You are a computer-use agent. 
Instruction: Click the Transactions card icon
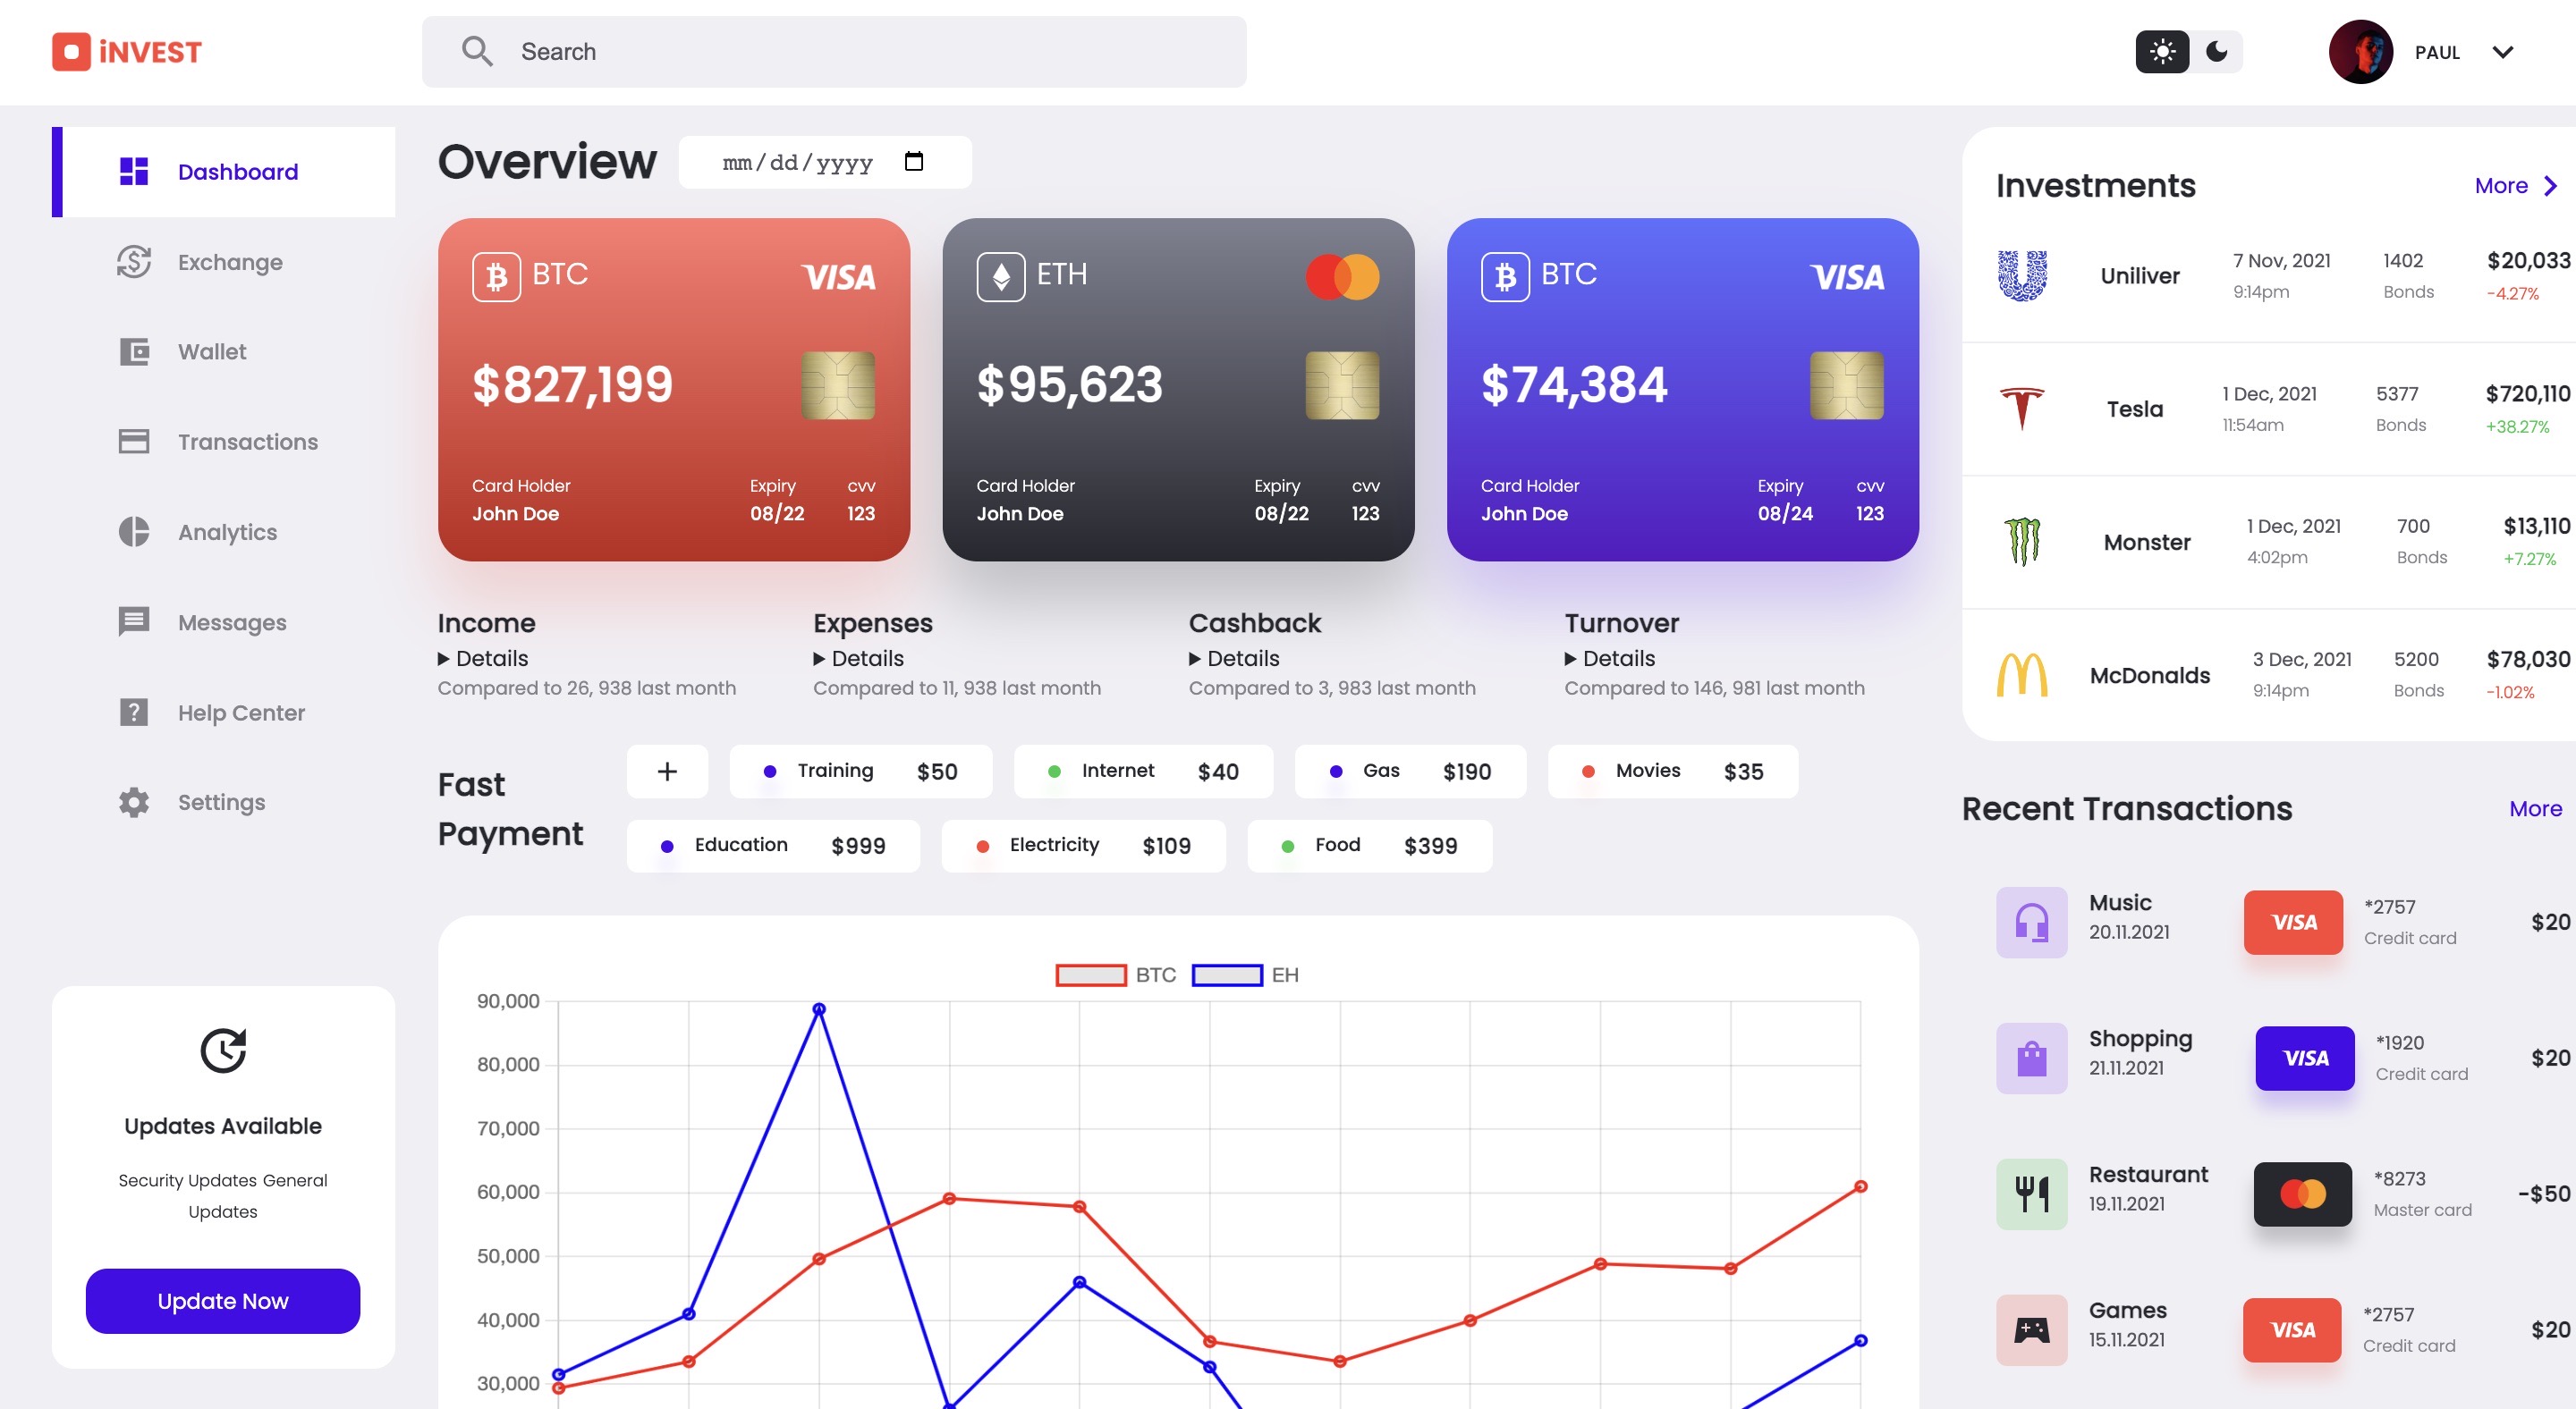click(x=133, y=442)
